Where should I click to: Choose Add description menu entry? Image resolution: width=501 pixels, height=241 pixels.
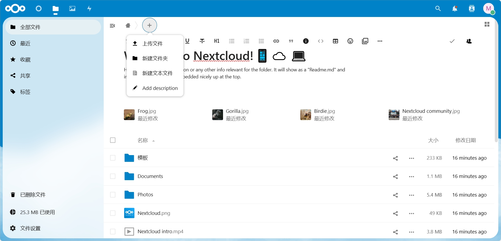(155, 88)
